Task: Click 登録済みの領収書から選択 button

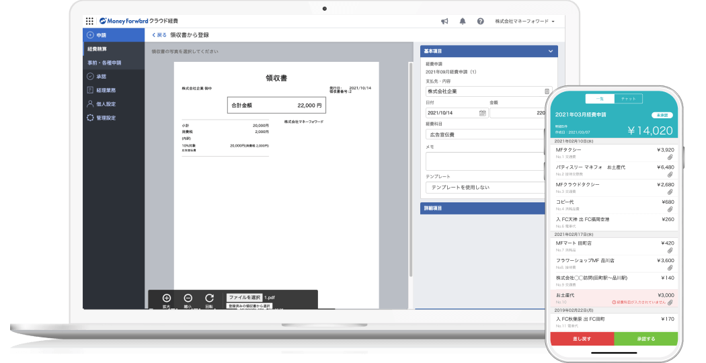Action: click(249, 306)
